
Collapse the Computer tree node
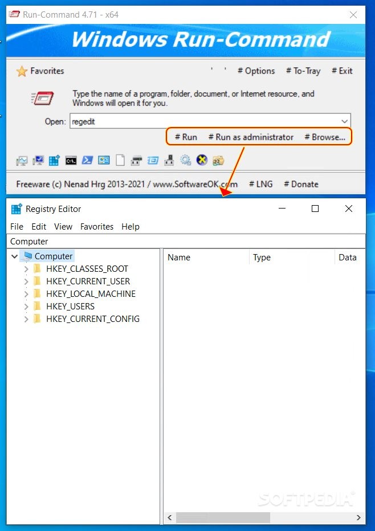point(15,256)
